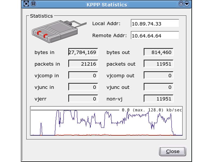Open the window menu icon beside X

[x=33, y=4]
